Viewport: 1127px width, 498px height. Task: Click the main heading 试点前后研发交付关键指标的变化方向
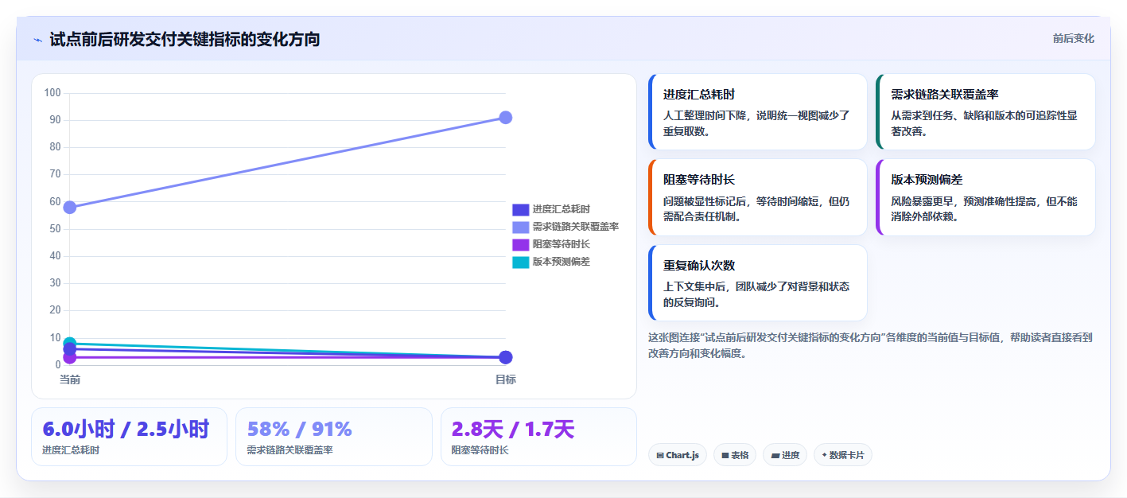(185, 39)
